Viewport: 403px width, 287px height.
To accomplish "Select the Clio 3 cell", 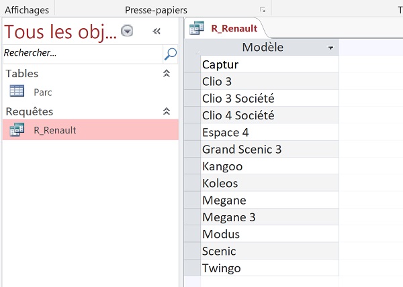I will pyautogui.click(x=269, y=81).
